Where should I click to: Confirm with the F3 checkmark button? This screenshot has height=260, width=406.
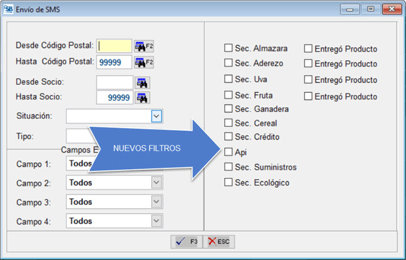(x=186, y=241)
